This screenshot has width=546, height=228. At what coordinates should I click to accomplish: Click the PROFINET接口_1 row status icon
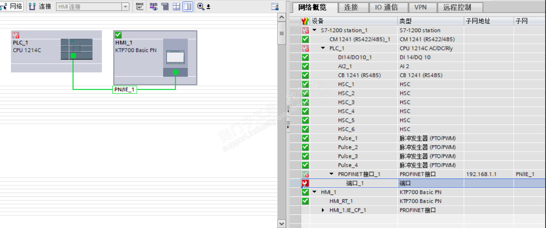click(x=305, y=174)
